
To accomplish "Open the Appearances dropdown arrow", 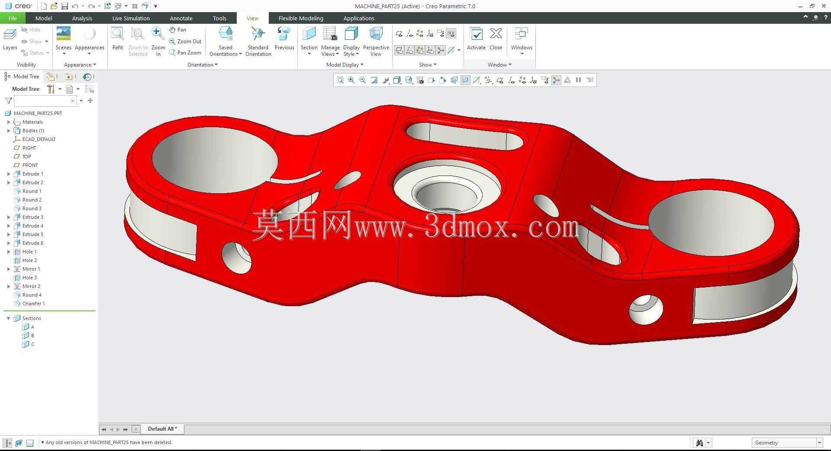I will 89,54.
